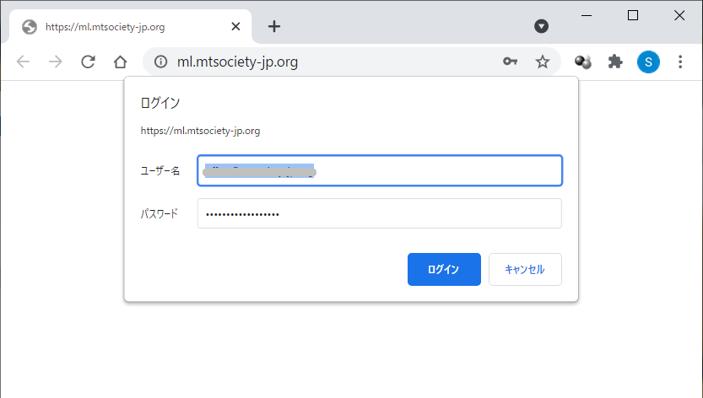Expand the tab search dropdown arrow

pyautogui.click(x=542, y=26)
